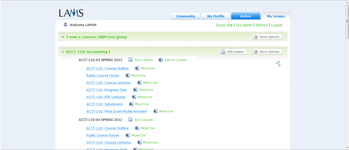Open the Author tab
Screen dimensions: 349x150
click(246, 16)
